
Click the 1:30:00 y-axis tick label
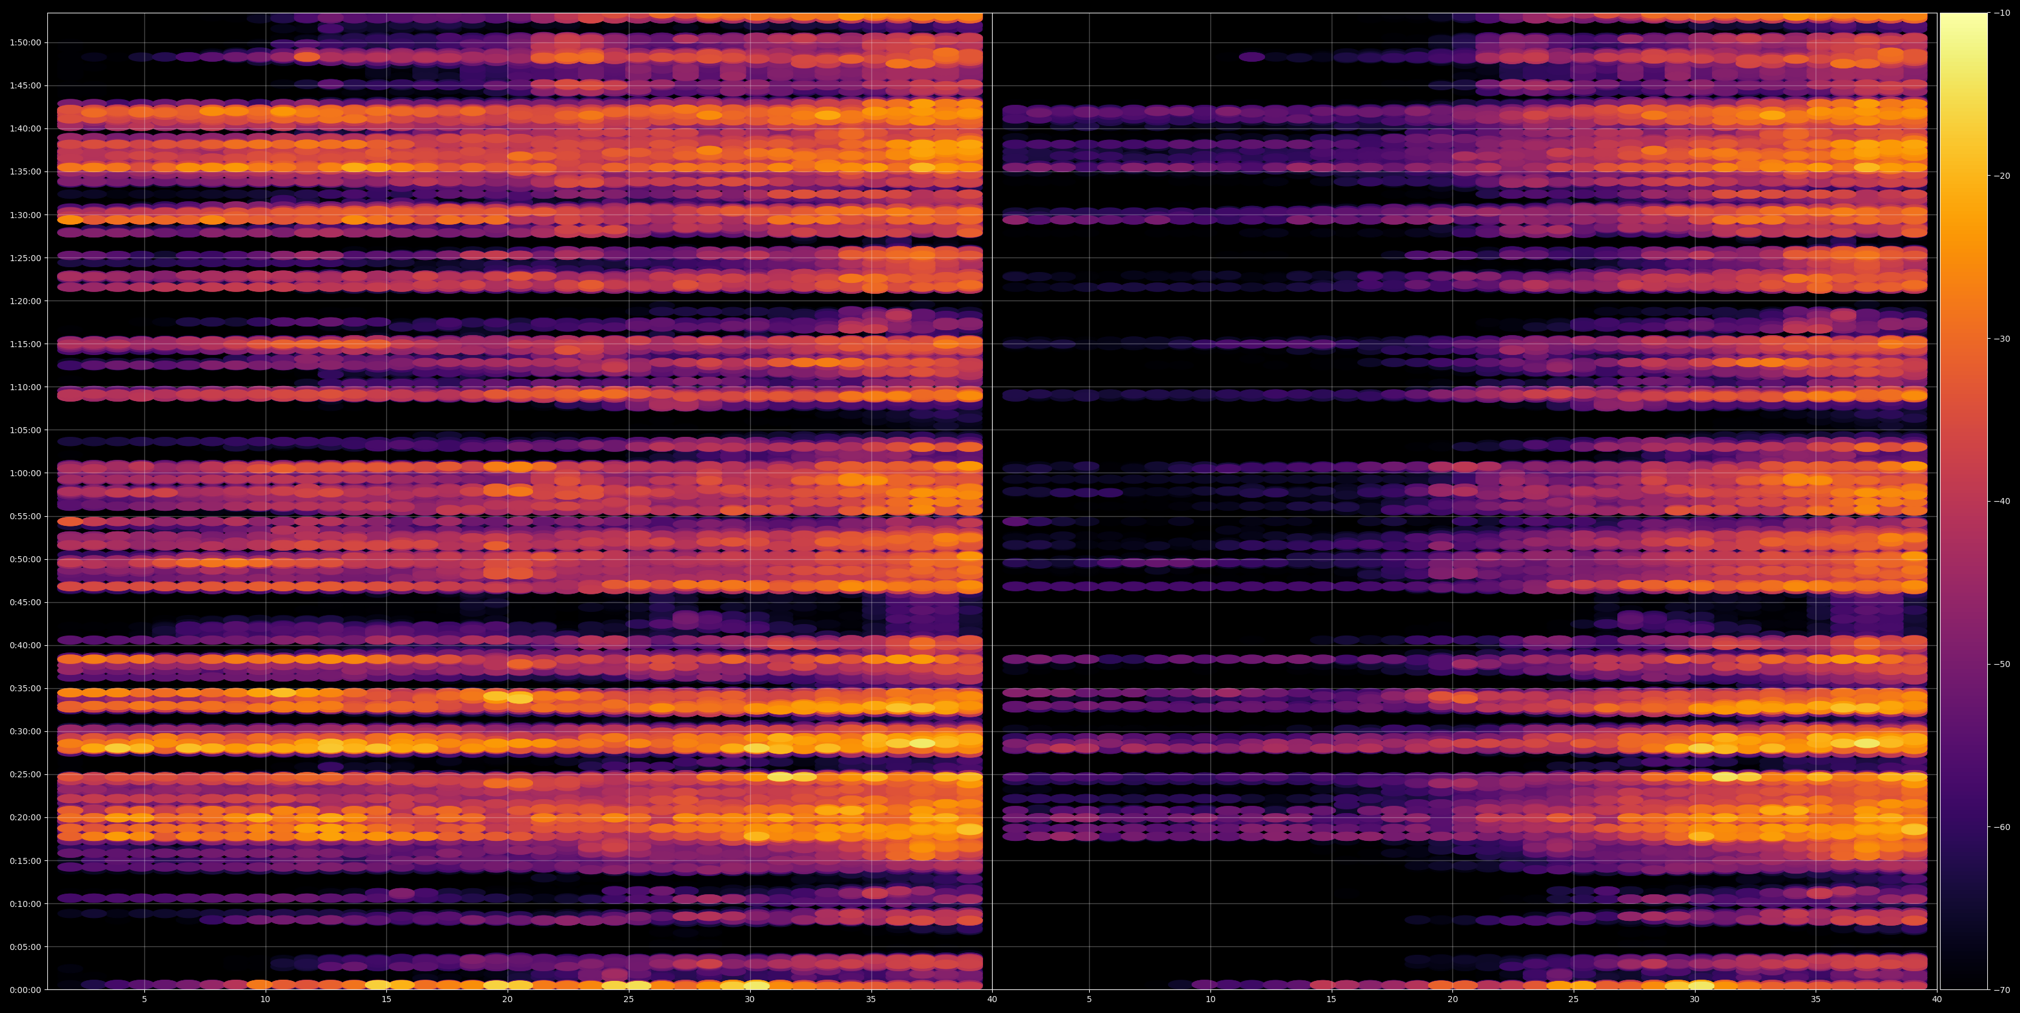[x=25, y=214]
